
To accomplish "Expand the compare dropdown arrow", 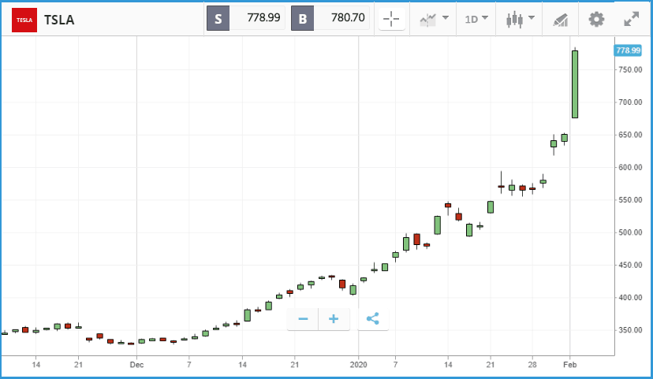I will 446,17.
